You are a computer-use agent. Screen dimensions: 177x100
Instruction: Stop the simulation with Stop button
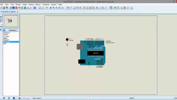(x=14, y=98)
